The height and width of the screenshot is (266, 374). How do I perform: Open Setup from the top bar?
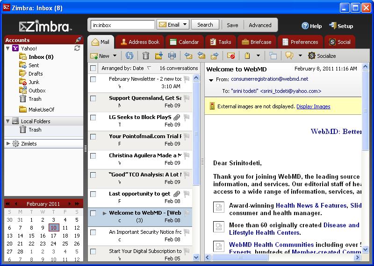coord(341,26)
